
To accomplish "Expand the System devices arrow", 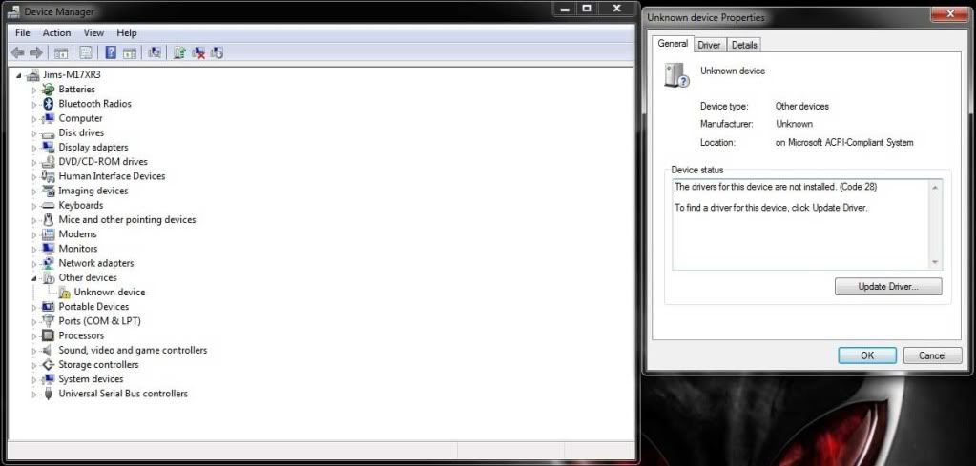I will 34,379.
